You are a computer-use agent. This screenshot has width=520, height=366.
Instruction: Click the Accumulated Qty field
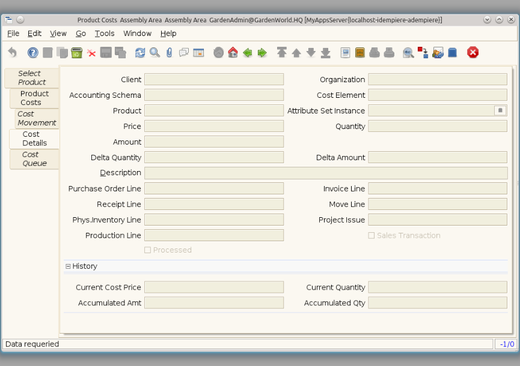point(438,303)
